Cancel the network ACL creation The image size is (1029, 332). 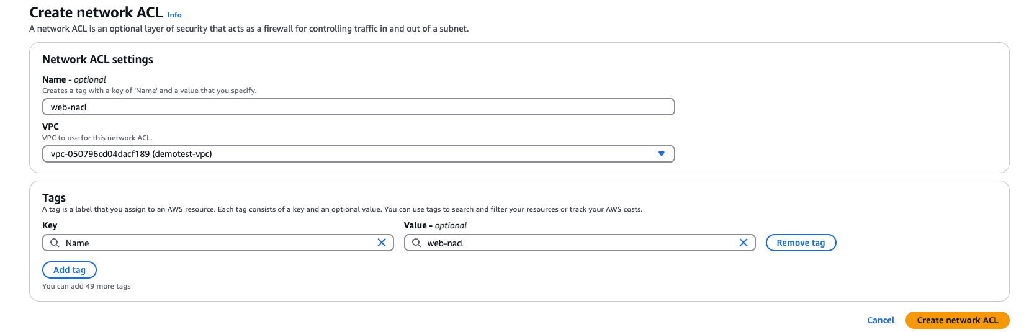[881, 320]
